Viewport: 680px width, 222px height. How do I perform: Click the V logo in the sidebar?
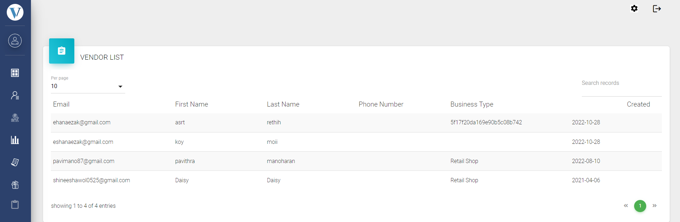(15, 12)
